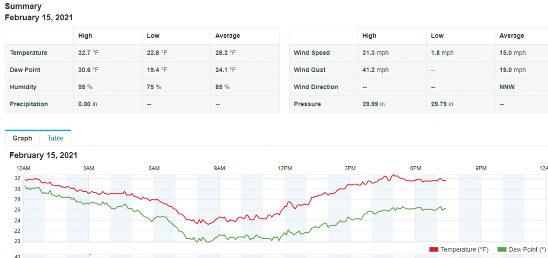
Task: Toggle the Temperature (°F) legend label
Action: click(463, 249)
